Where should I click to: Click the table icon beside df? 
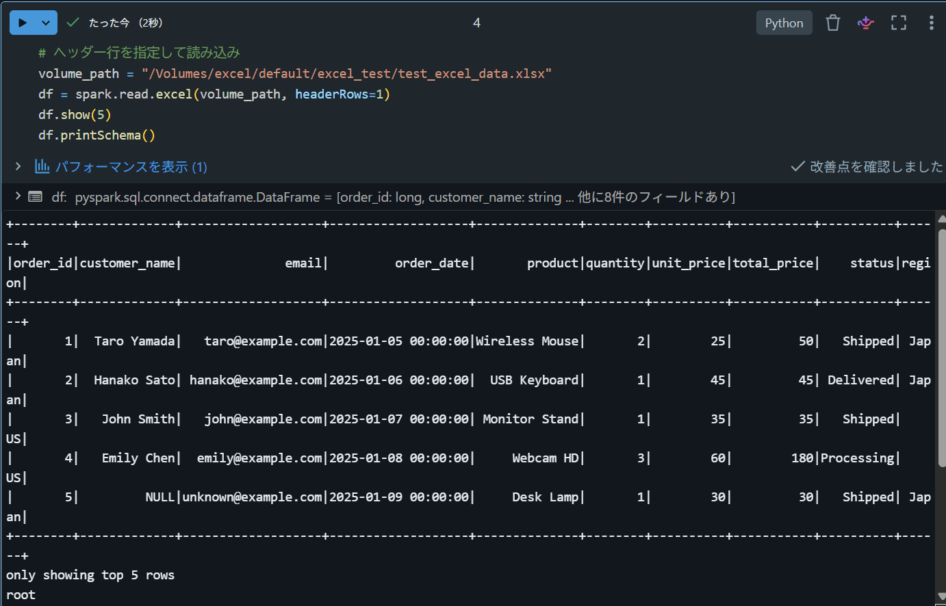(36, 197)
